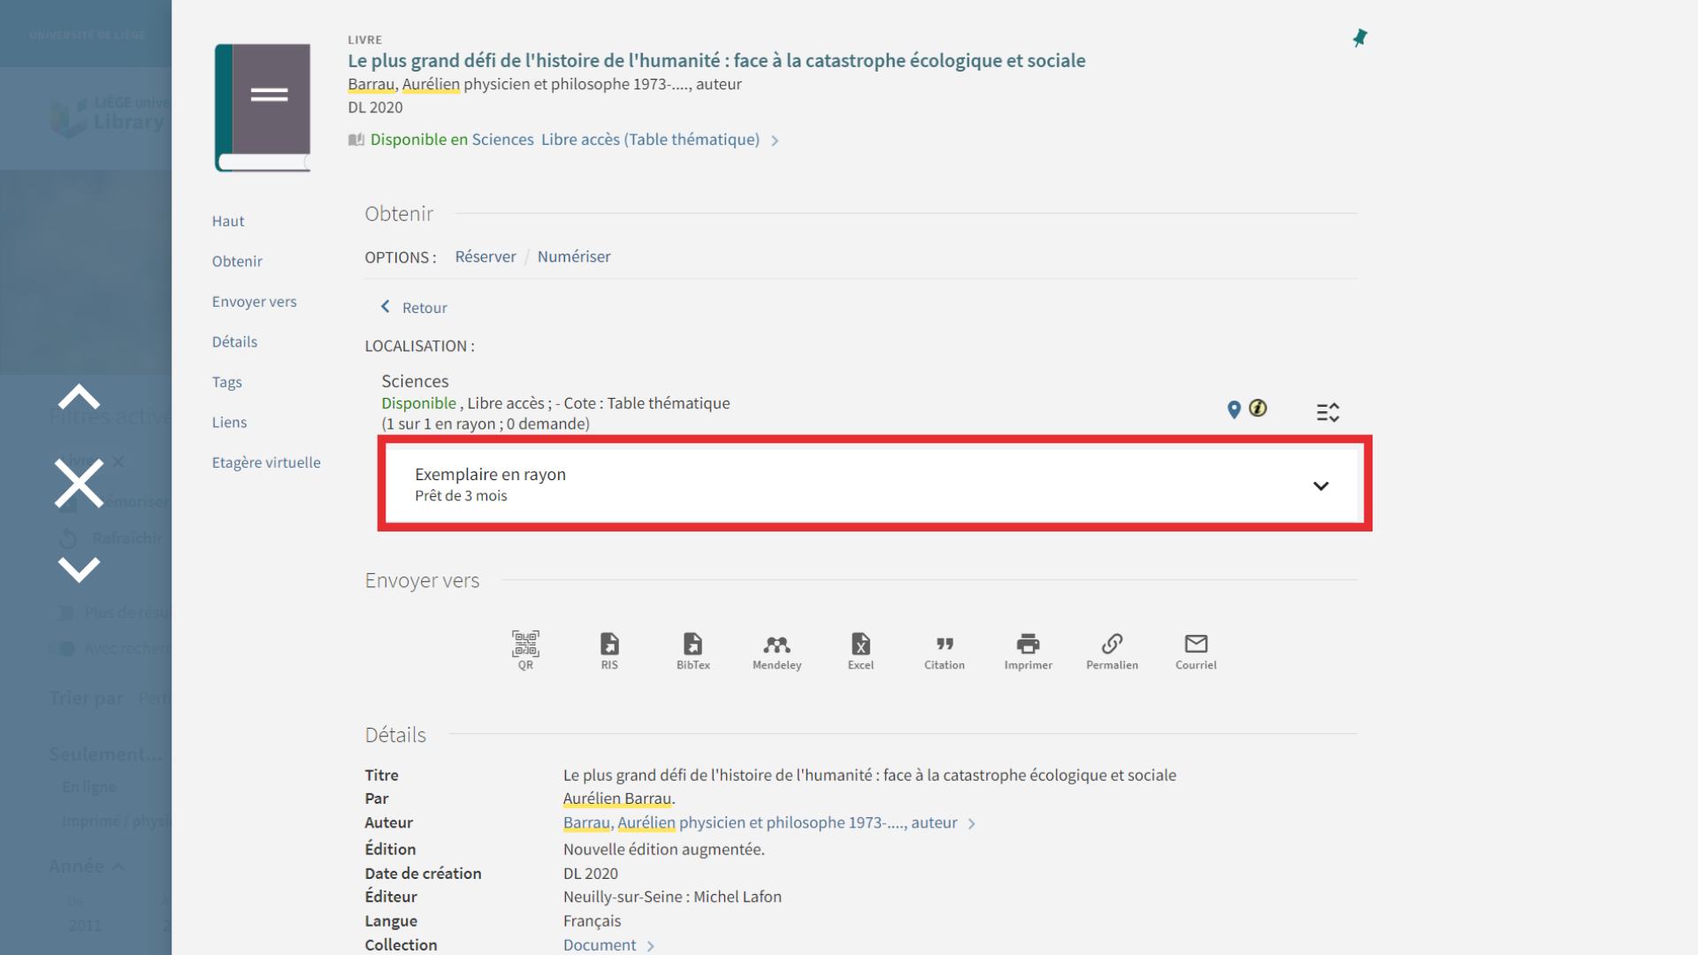This screenshot has height=955, width=1698.
Task: Print the record with Imprimer
Action: pos(1028,650)
